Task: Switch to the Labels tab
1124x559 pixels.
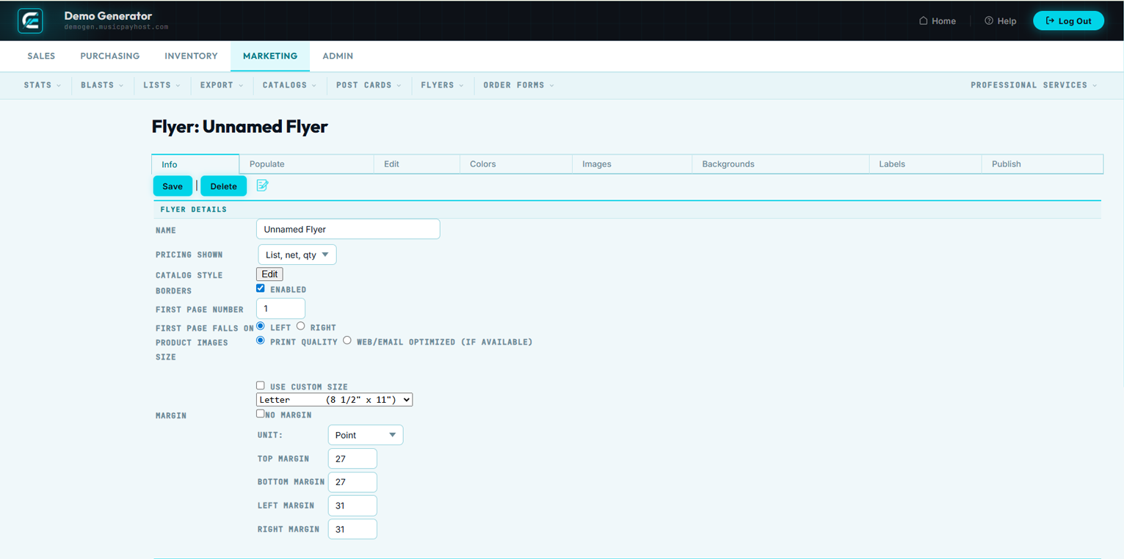Action: (925, 164)
